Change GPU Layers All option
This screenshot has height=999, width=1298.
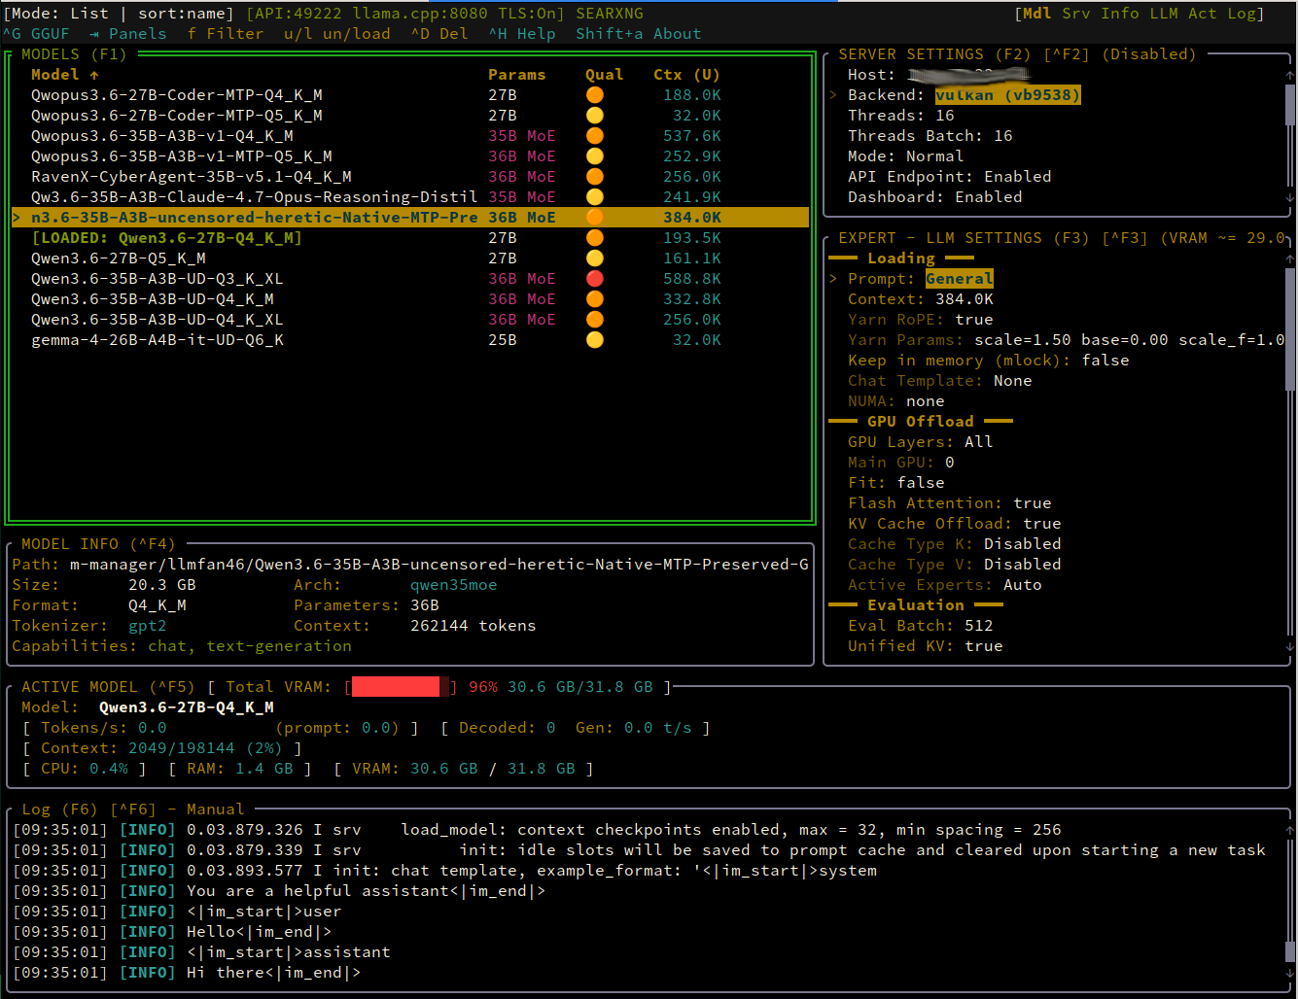click(921, 442)
